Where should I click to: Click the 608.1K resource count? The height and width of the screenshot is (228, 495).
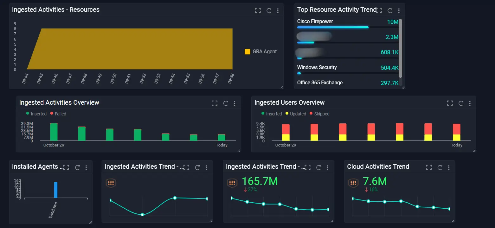(389, 52)
